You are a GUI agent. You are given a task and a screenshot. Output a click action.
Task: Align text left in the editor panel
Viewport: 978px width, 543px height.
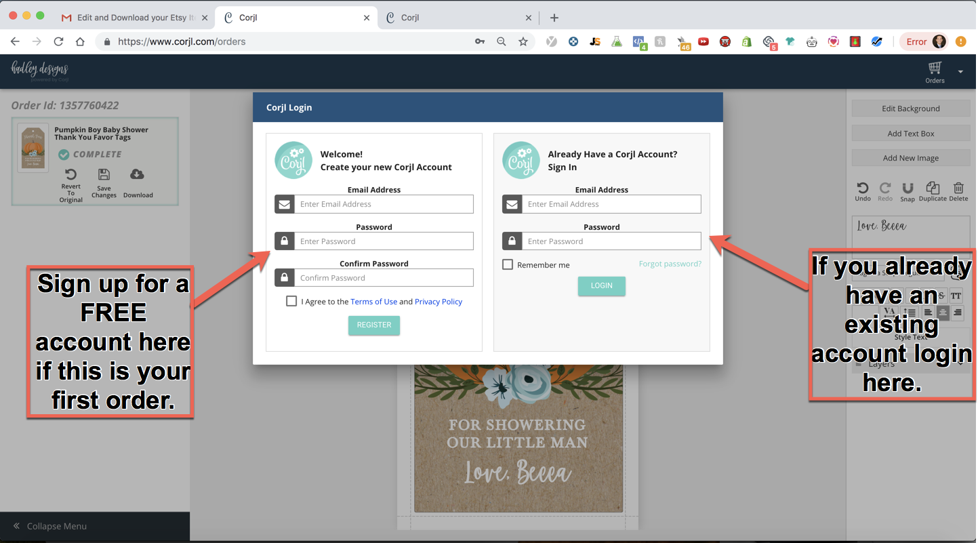click(x=928, y=313)
